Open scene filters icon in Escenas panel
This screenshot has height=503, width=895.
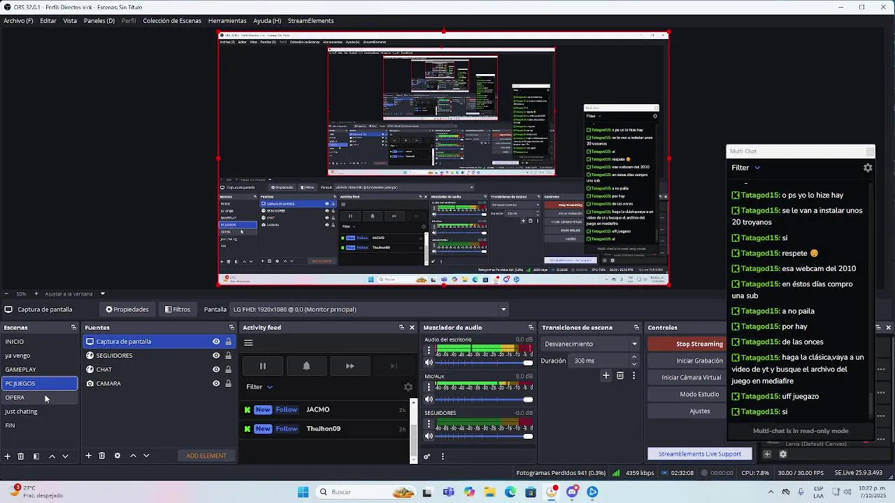click(36, 456)
